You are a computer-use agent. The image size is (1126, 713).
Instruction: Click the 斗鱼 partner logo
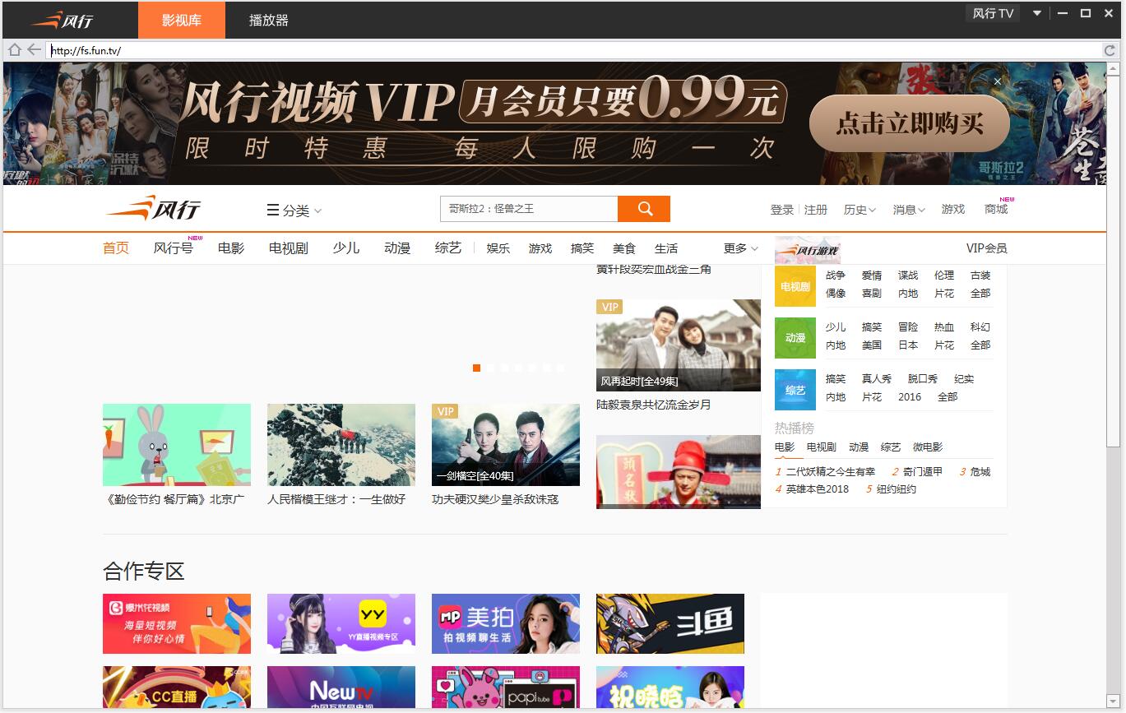point(670,623)
